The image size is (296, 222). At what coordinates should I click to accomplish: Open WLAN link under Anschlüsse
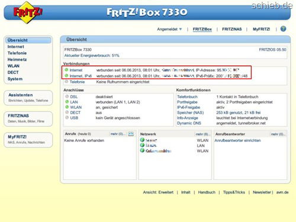(76, 107)
